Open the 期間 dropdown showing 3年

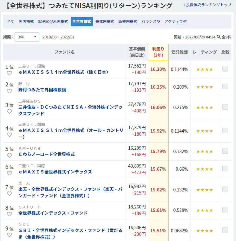27,37
